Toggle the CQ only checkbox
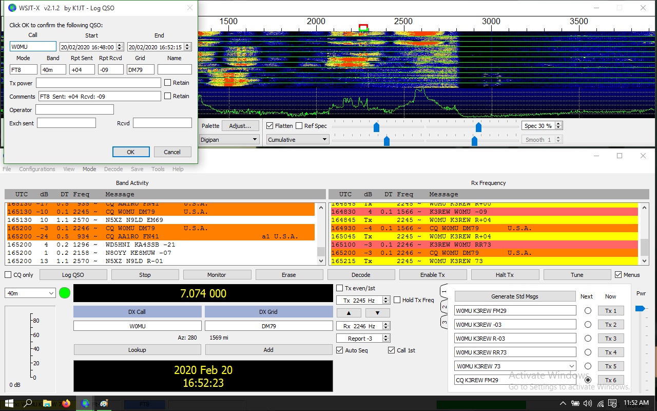 (8, 275)
